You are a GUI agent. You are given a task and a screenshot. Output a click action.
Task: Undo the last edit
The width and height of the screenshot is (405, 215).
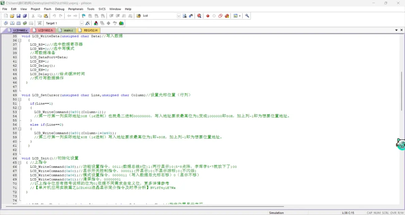[x=54, y=16]
